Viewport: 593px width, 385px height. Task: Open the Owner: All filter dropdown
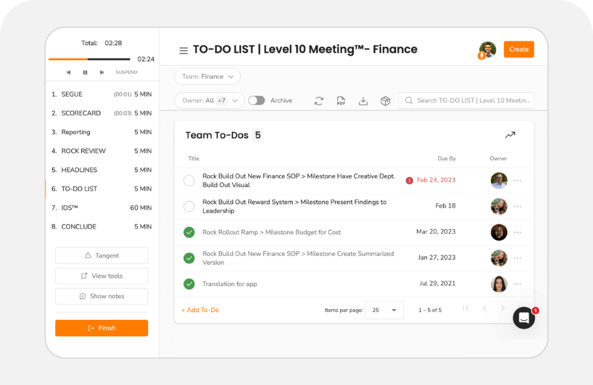[x=209, y=100]
